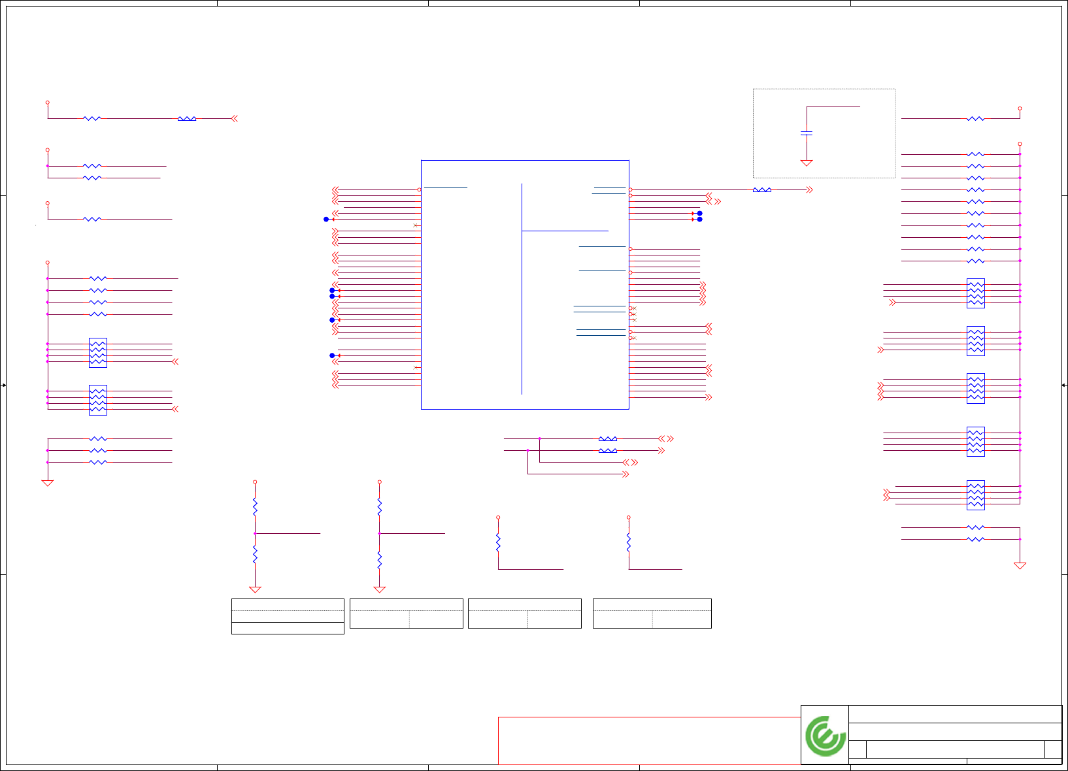Click the vertical blue divider inside the IC

[x=522, y=289]
